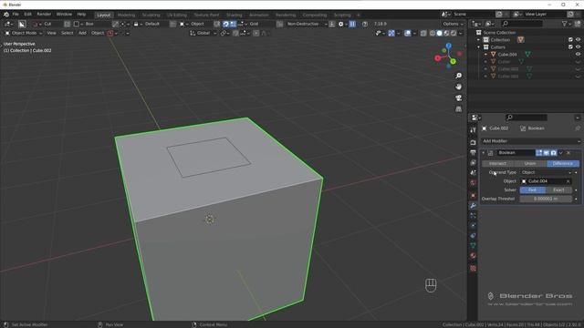Open the viewport View menu
584x328 pixels.
(51, 33)
